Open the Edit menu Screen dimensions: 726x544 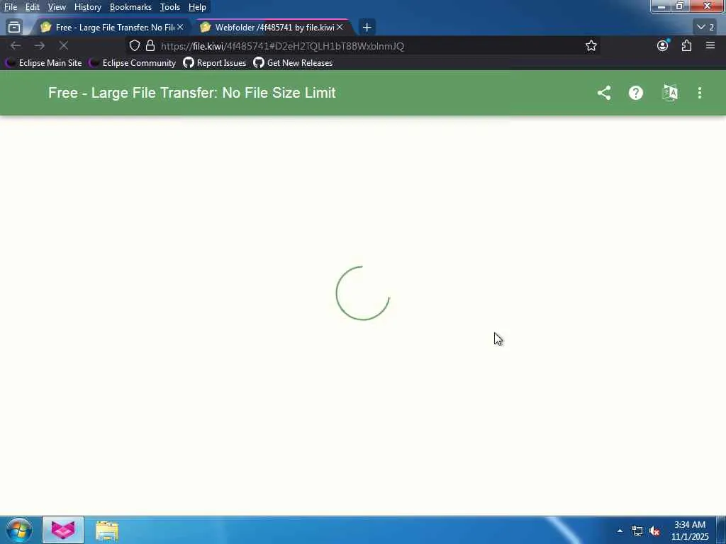click(x=32, y=7)
